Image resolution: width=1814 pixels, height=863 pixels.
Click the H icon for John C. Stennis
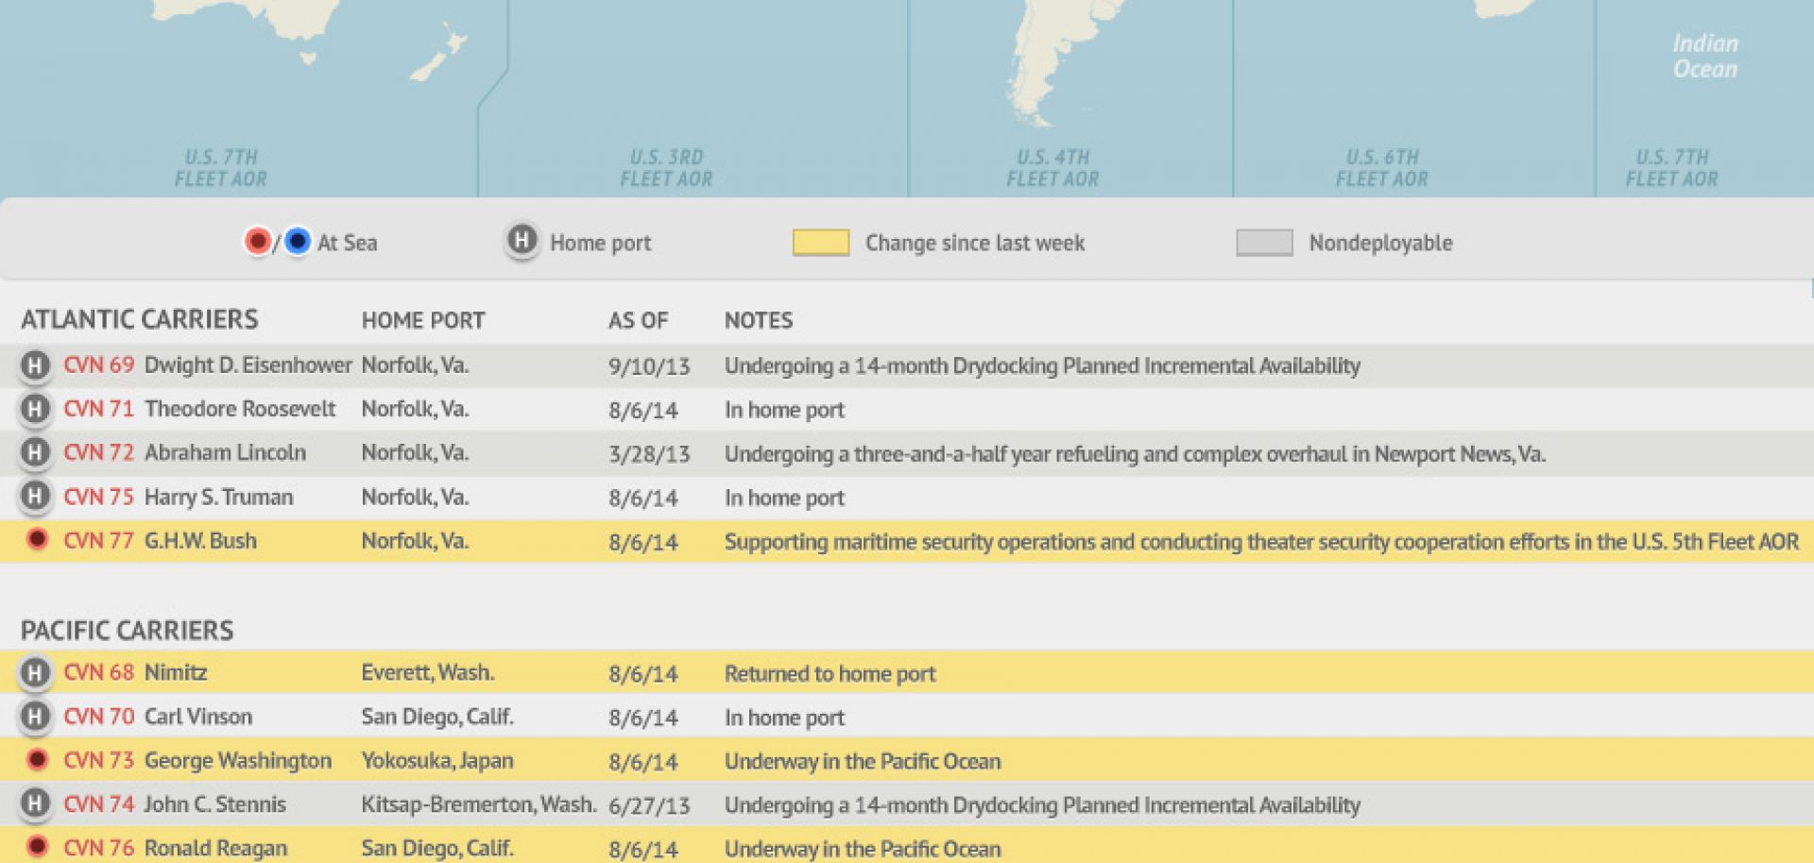click(35, 804)
